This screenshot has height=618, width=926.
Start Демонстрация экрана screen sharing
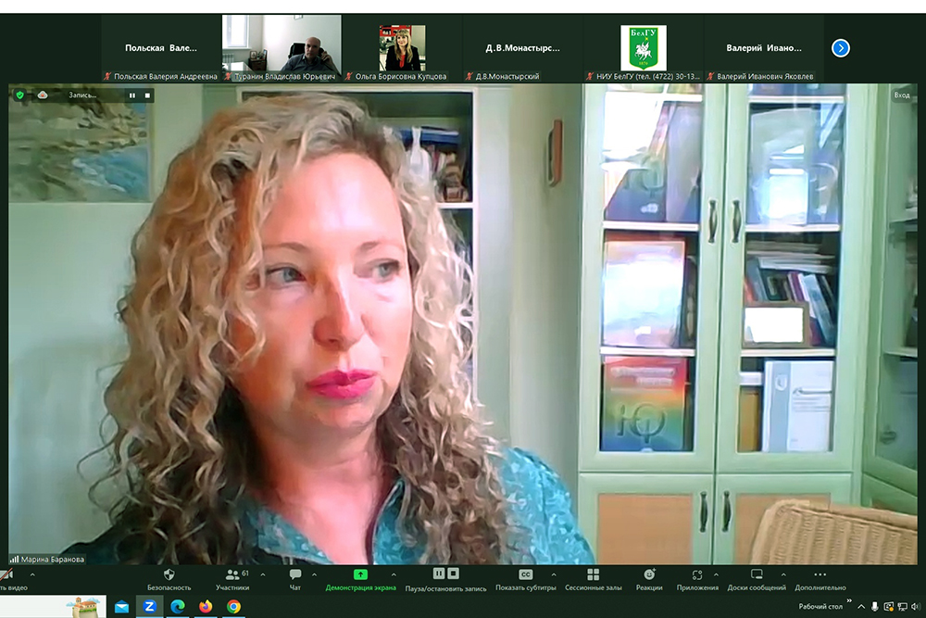coord(360,579)
